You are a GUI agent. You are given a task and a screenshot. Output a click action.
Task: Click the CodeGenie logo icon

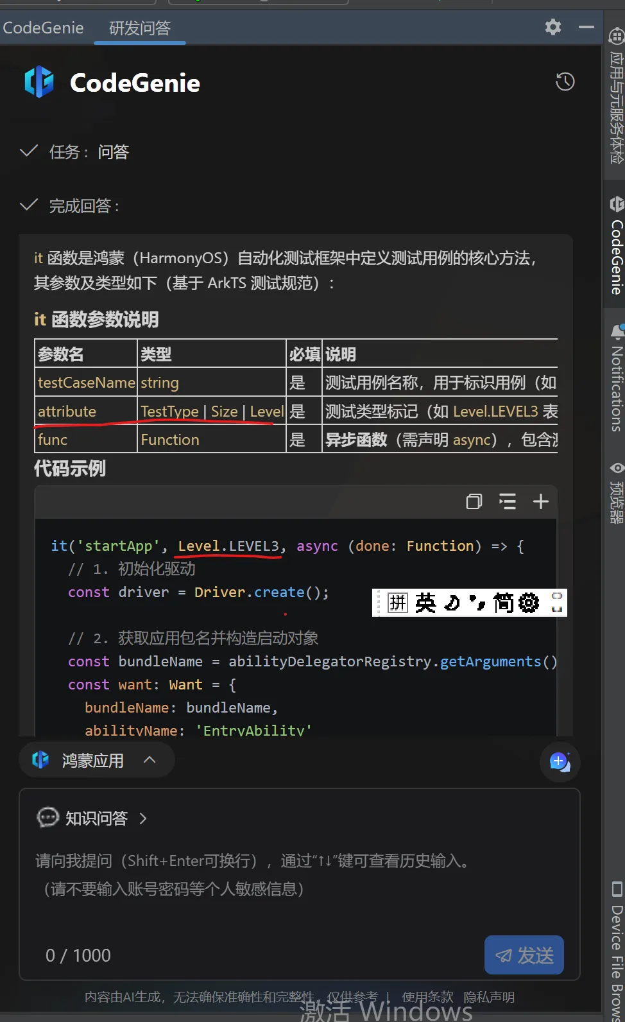coord(40,82)
